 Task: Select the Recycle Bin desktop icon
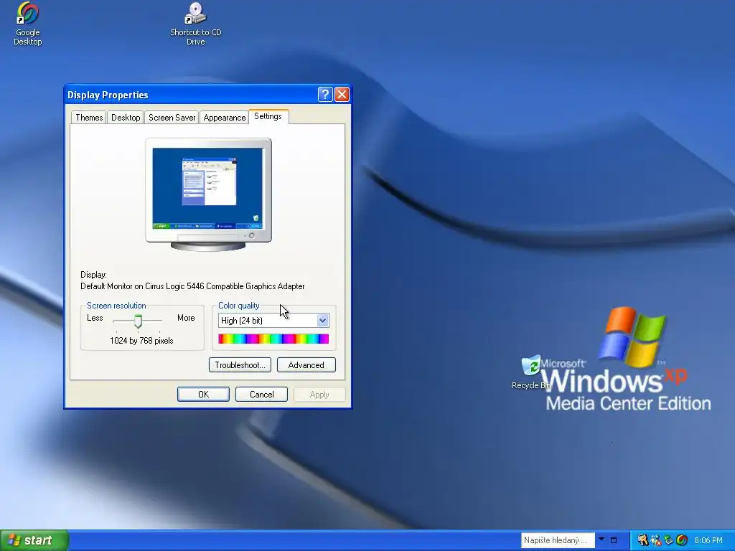(531, 365)
